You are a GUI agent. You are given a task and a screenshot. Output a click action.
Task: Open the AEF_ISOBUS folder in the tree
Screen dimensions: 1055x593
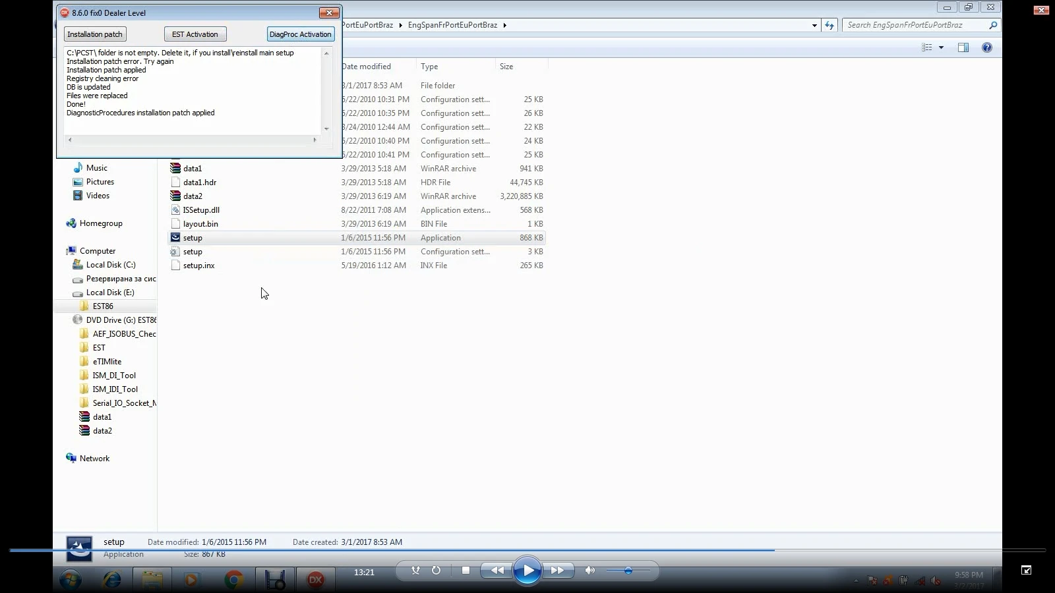117,334
